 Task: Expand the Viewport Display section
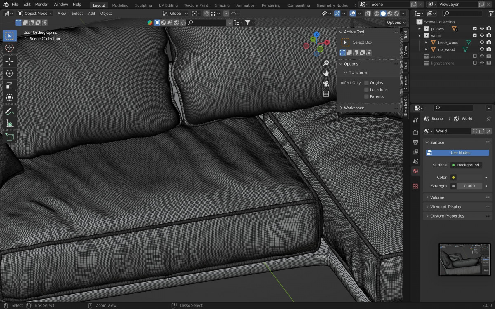pos(445,207)
